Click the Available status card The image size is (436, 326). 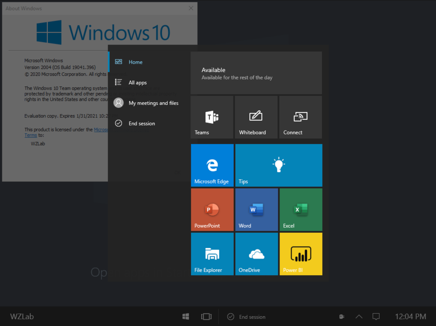pos(256,73)
